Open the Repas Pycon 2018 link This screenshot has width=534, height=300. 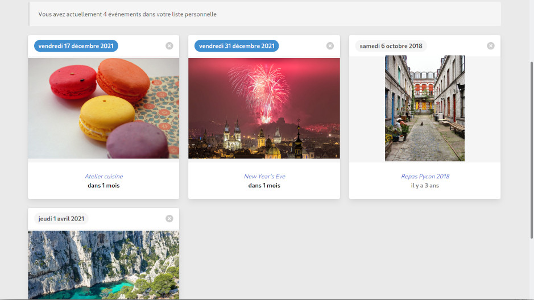pyautogui.click(x=425, y=176)
